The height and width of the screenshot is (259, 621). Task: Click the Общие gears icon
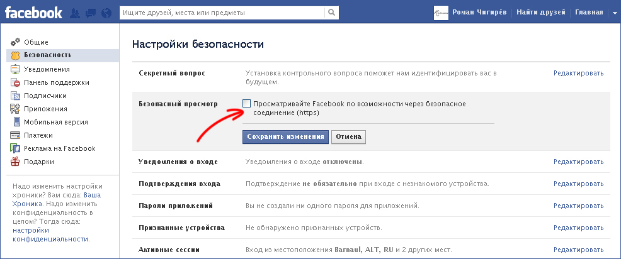click(x=16, y=42)
